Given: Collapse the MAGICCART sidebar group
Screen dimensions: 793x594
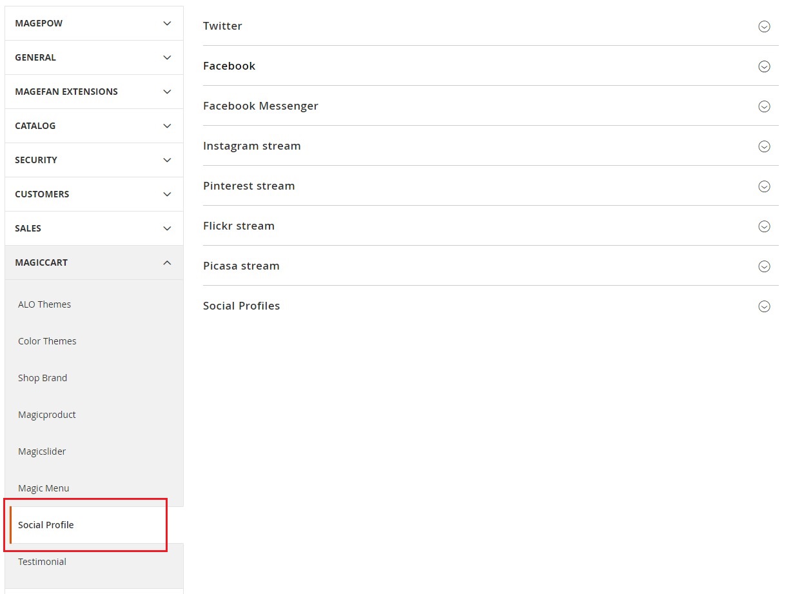Looking at the screenshot, I should tap(94, 262).
